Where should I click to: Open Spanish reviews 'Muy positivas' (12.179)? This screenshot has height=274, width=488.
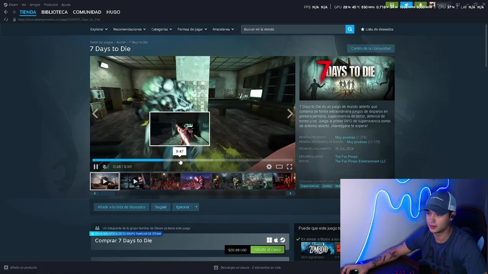[x=357, y=142]
